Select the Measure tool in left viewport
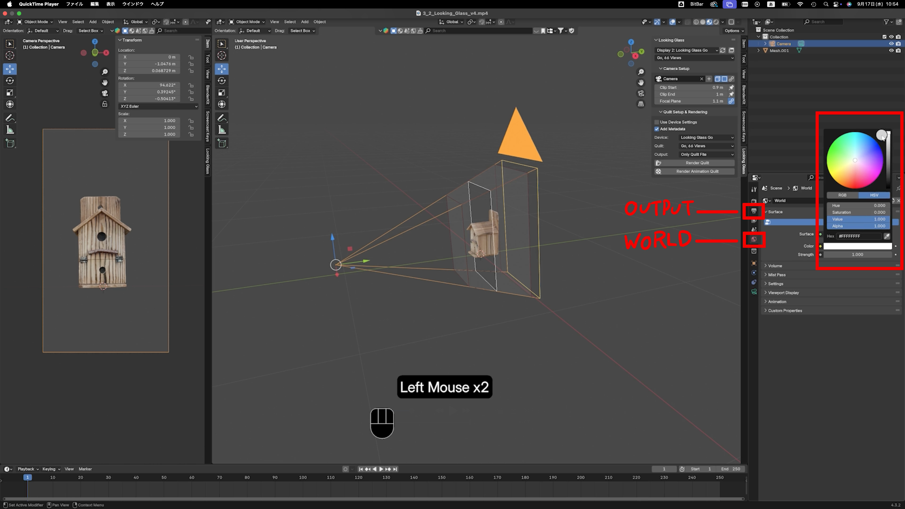905x509 pixels. point(10,130)
